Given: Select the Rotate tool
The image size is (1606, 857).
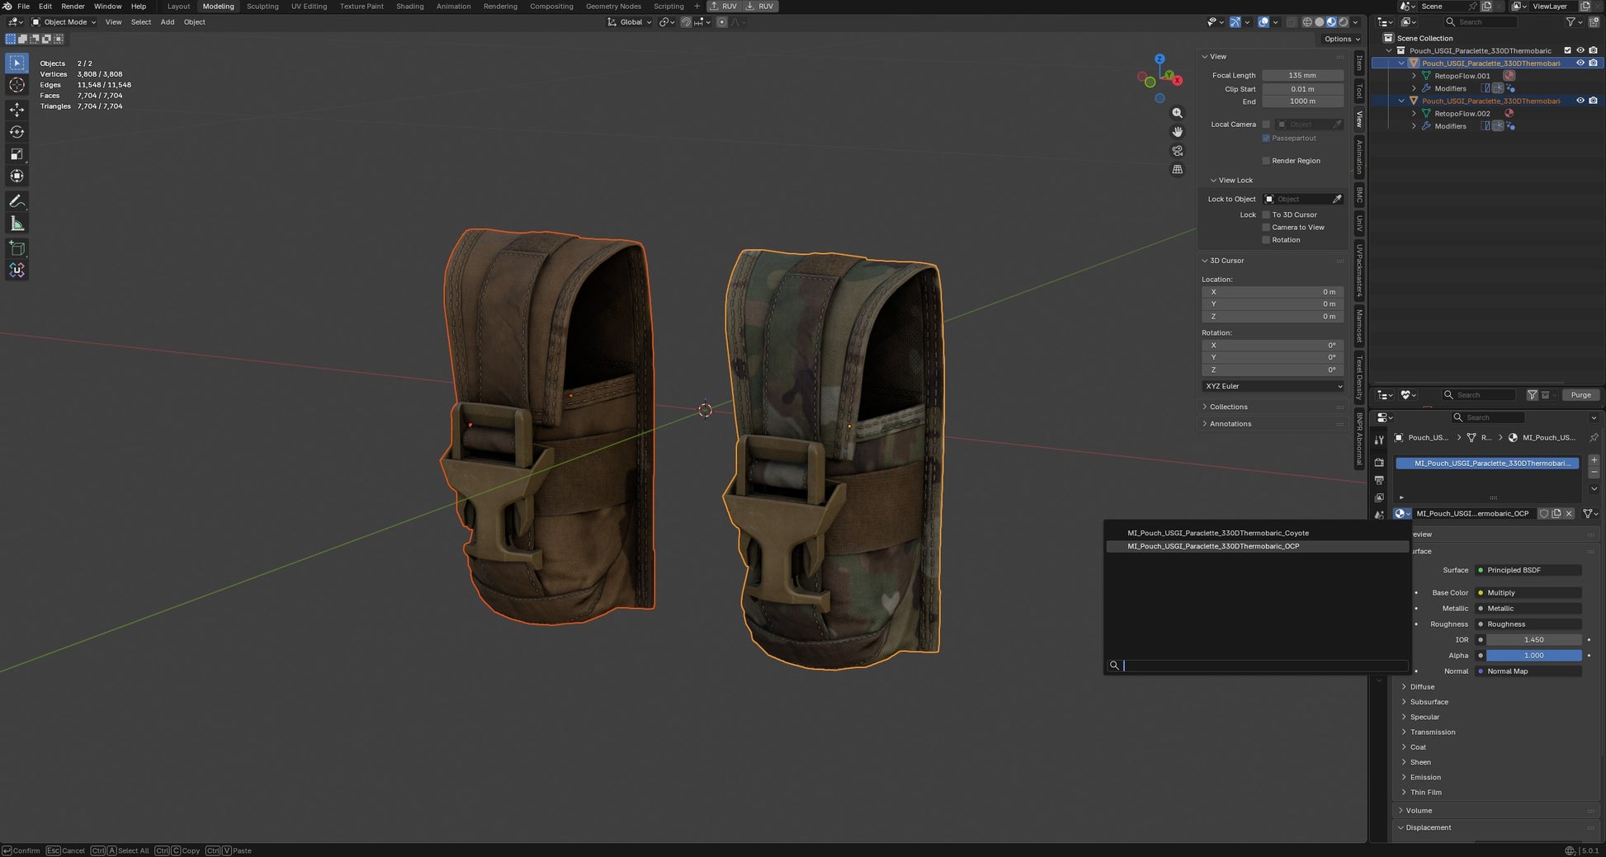Looking at the screenshot, I should [17, 132].
